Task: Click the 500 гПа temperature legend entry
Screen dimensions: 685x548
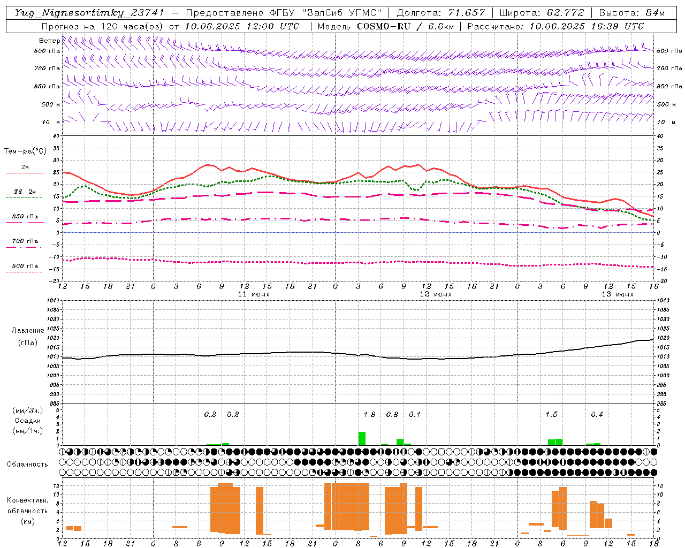Action: [x=25, y=266]
